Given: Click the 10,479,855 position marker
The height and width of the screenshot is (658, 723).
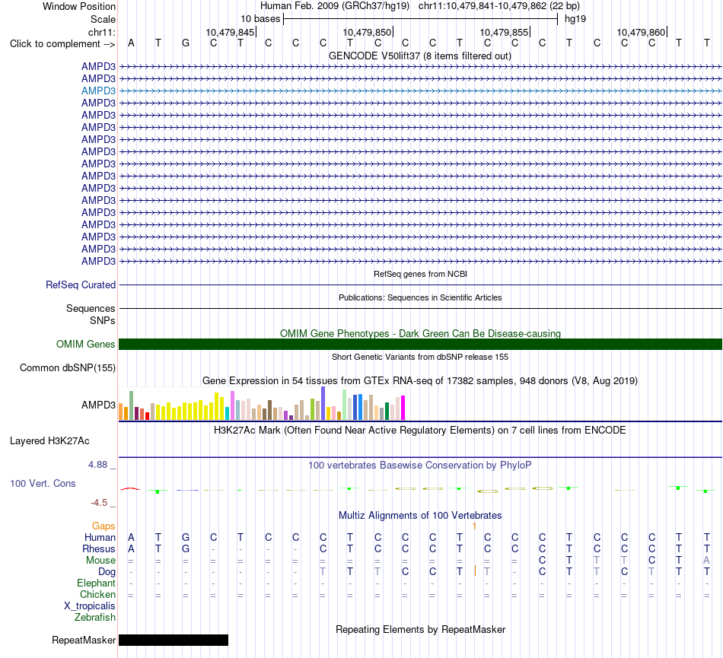Looking at the screenshot, I should tap(504, 32).
